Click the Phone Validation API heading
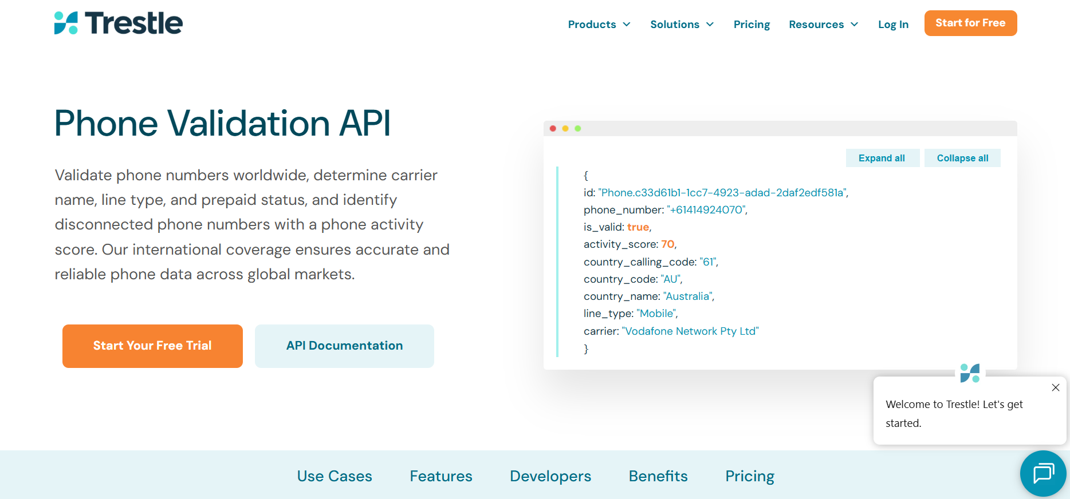 coord(223,123)
